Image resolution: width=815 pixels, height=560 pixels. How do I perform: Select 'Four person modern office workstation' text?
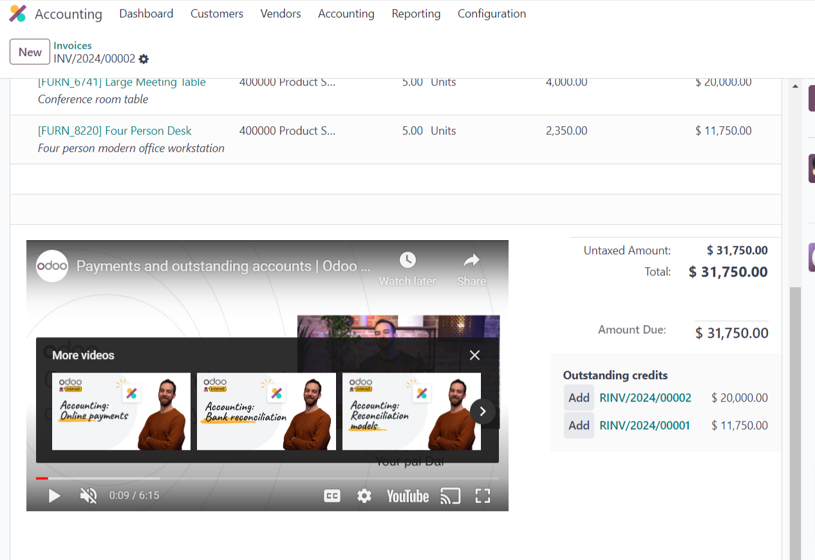(131, 148)
